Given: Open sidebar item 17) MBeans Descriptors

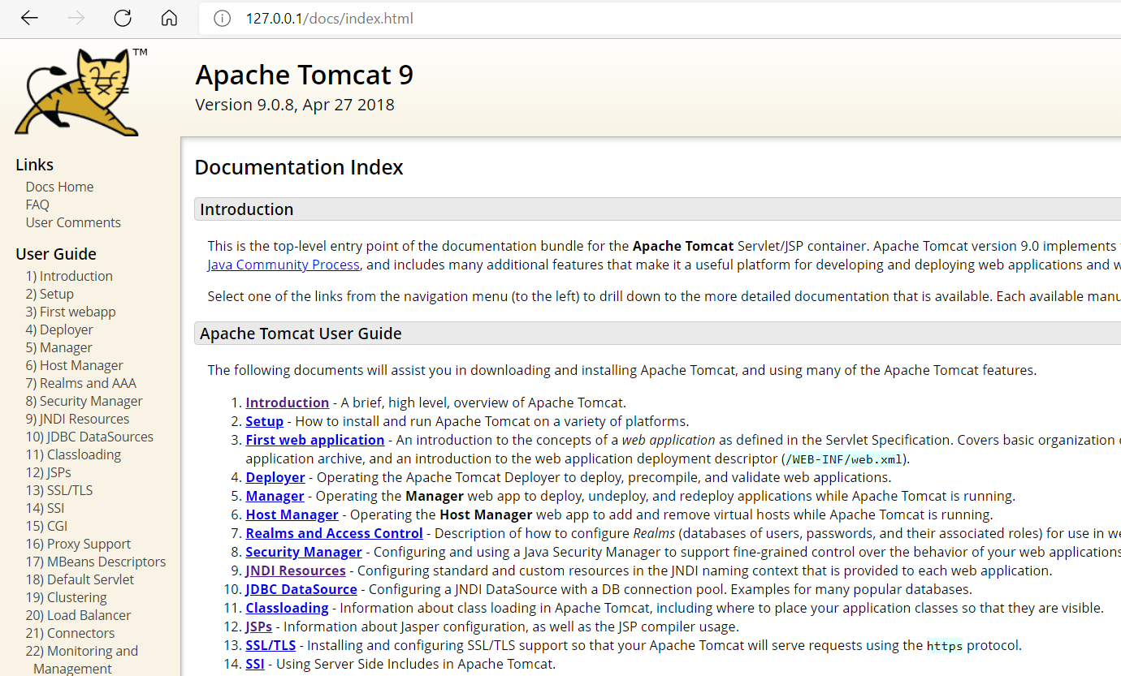Looking at the screenshot, I should [x=96, y=562].
